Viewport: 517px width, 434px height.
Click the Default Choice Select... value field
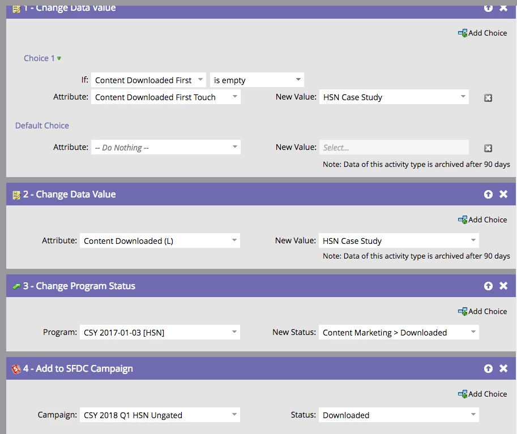tap(394, 147)
